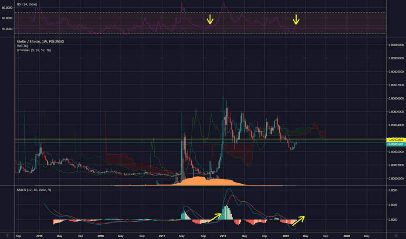This screenshot has width=406, height=239.
Task: Click the RSI 80.0000 scale label
Action: tap(7, 8)
